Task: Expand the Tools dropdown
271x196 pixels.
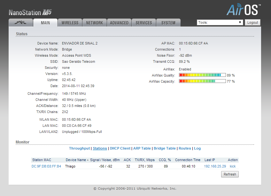Action: pyautogui.click(x=220, y=22)
